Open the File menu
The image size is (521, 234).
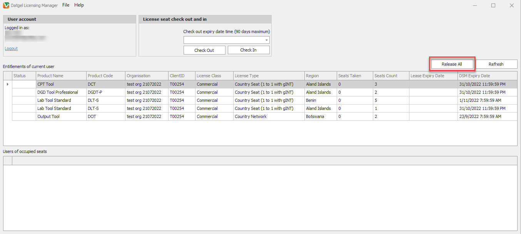coord(66,5)
